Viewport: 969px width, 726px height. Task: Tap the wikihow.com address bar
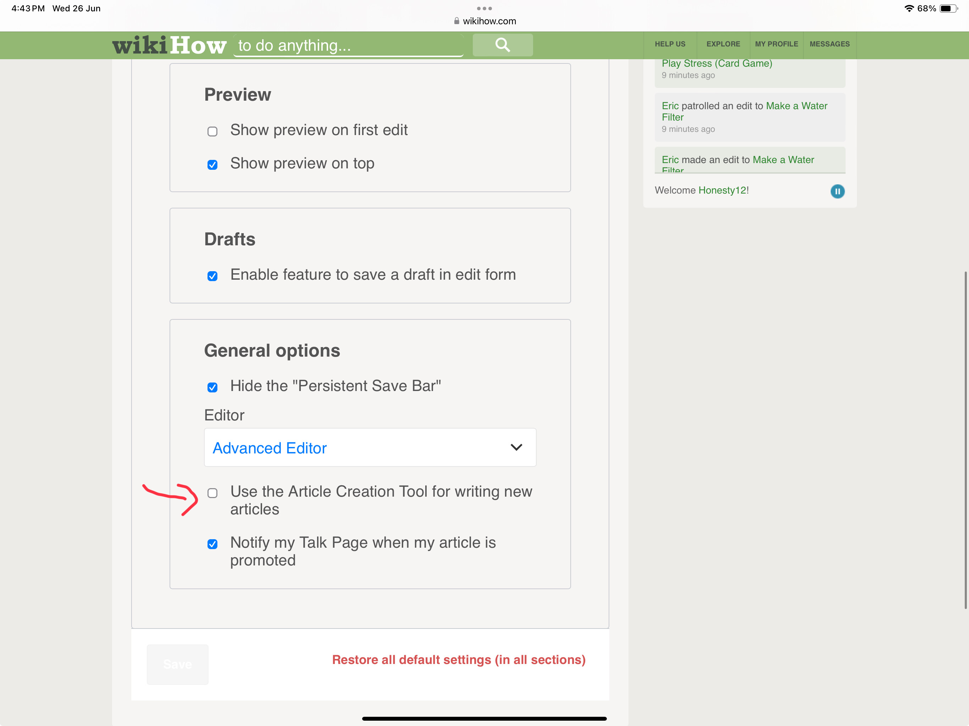tap(484, 21)
